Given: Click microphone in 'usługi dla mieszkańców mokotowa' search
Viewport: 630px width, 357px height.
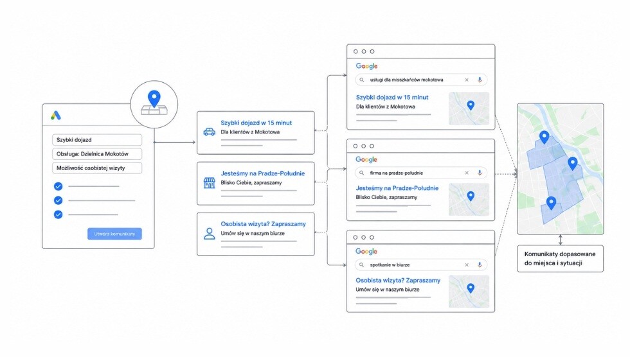Looking at the screenshot, I should tap(480, 80).
